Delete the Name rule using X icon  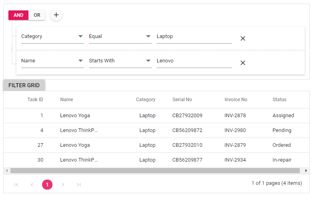coord(242,63)
